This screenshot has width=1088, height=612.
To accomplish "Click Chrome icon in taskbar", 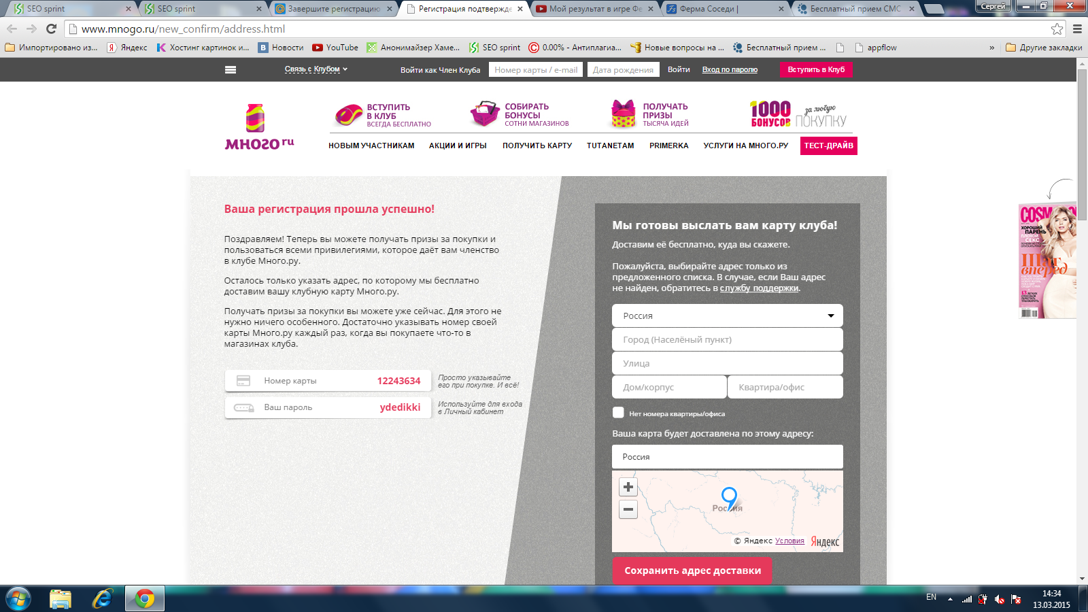I will (144, 599).
